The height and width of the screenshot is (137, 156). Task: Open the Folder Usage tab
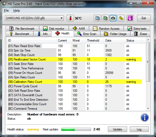point(115,34)
